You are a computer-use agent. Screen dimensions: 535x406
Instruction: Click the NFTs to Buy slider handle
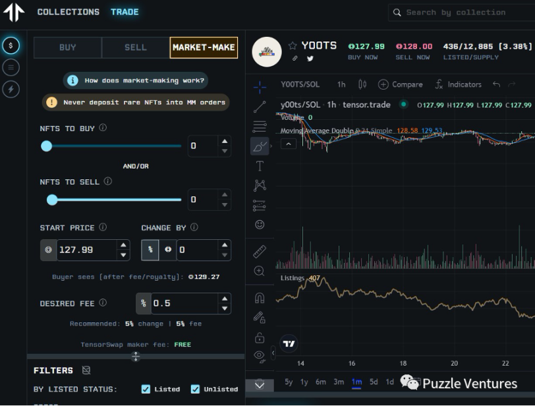click(47, 146)
